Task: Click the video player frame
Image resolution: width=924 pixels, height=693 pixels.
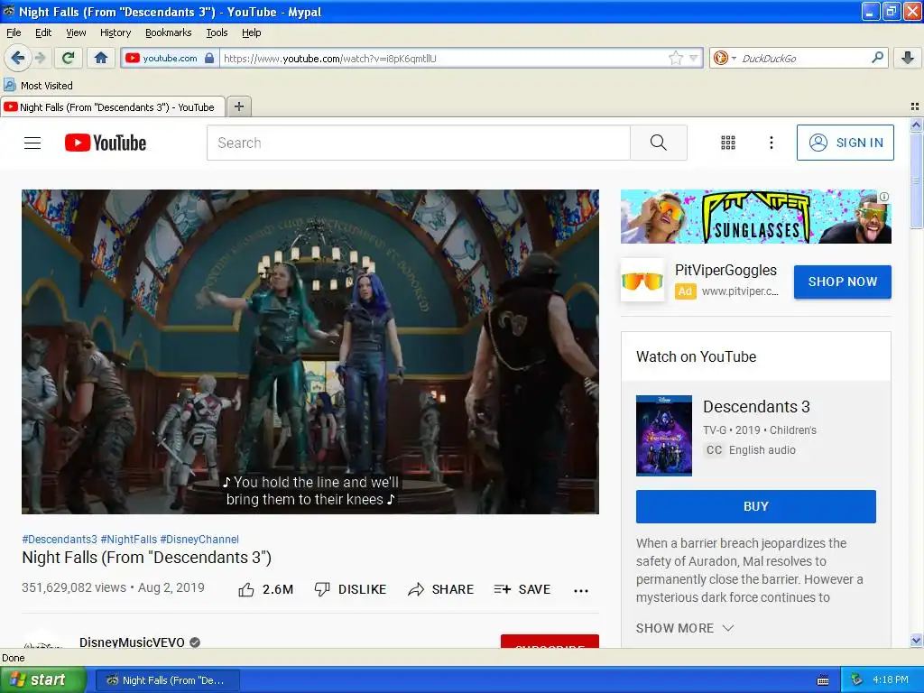Action: point(310,351)
